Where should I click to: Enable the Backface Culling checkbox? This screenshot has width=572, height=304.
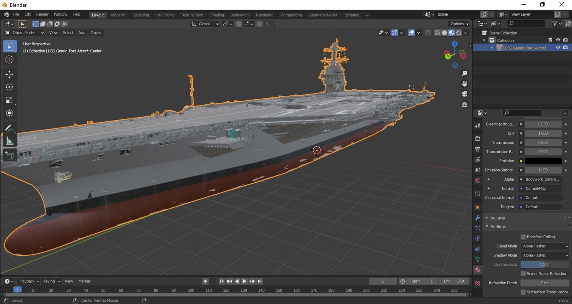(x=523, y=237)
